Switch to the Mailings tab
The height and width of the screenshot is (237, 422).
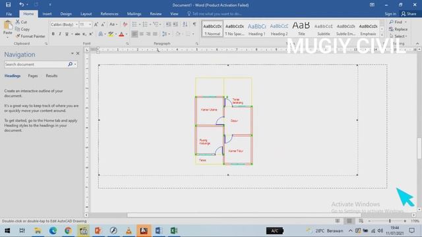click(x=134, y=14)
